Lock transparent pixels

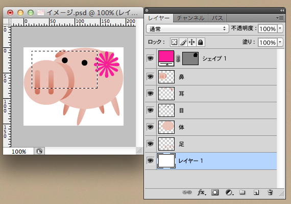pos(174,42)
